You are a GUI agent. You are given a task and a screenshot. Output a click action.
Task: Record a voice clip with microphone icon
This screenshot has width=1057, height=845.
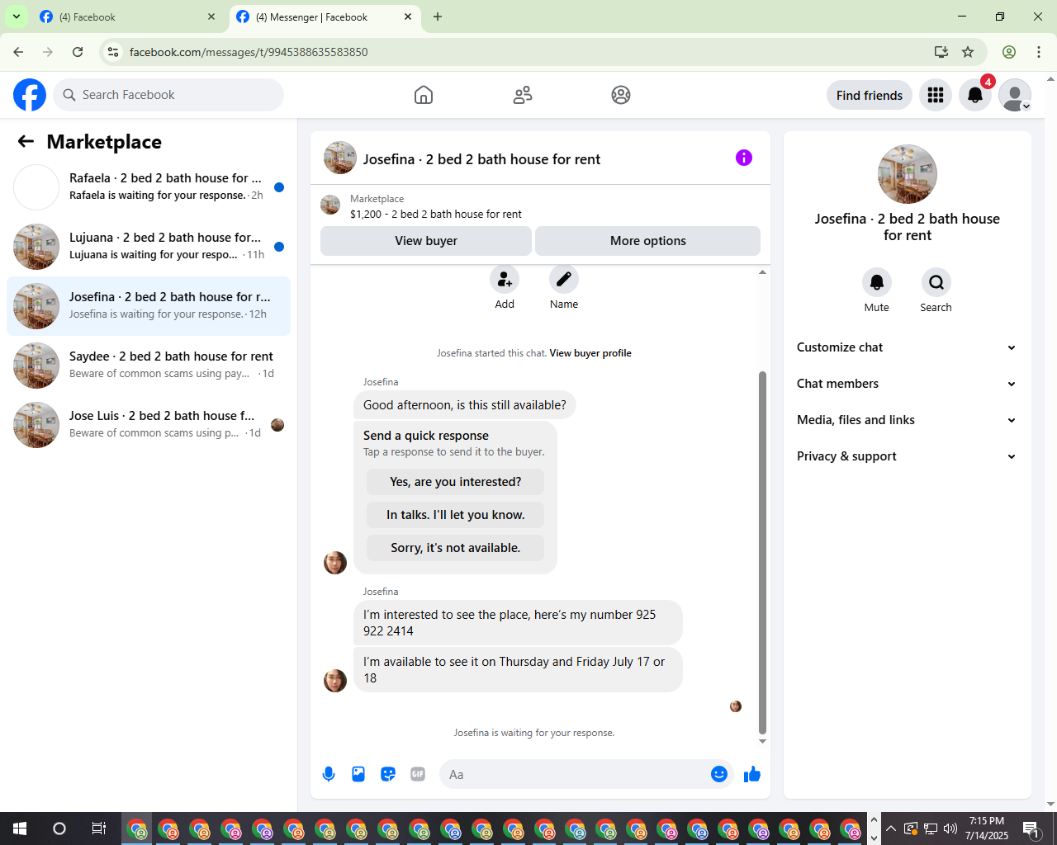(329, 774)
